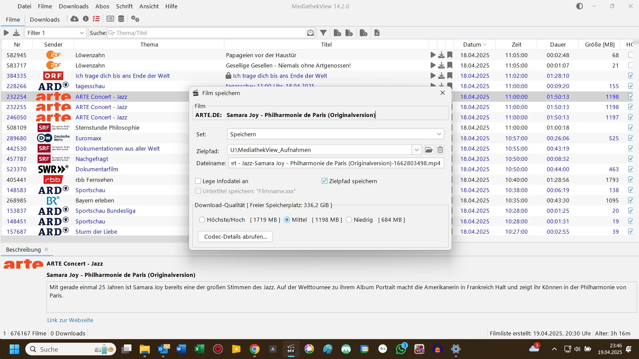639x359 pixels.
Task: Play the Löwenzahn Papageien vor der Haustür film
Action: (x=433, y=55)
